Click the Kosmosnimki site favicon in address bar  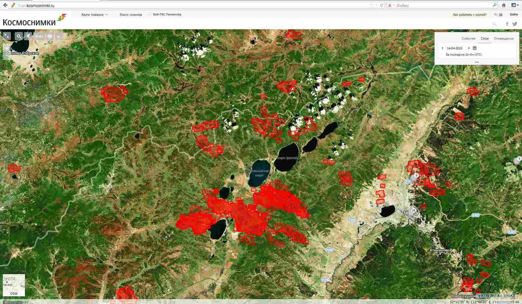(x=13, y=5)
